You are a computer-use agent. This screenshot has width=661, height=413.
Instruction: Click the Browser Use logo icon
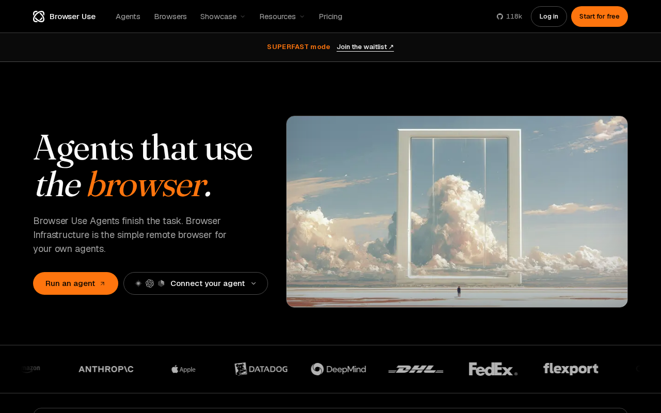point(39,17)
